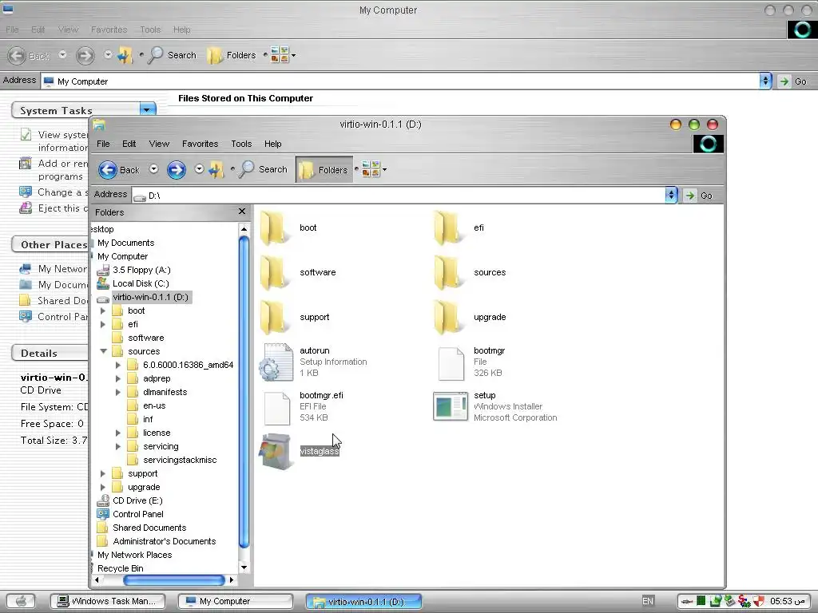Switch to My Computer taskbar button
The image size is (818, 613).
(x=236, y=601)
